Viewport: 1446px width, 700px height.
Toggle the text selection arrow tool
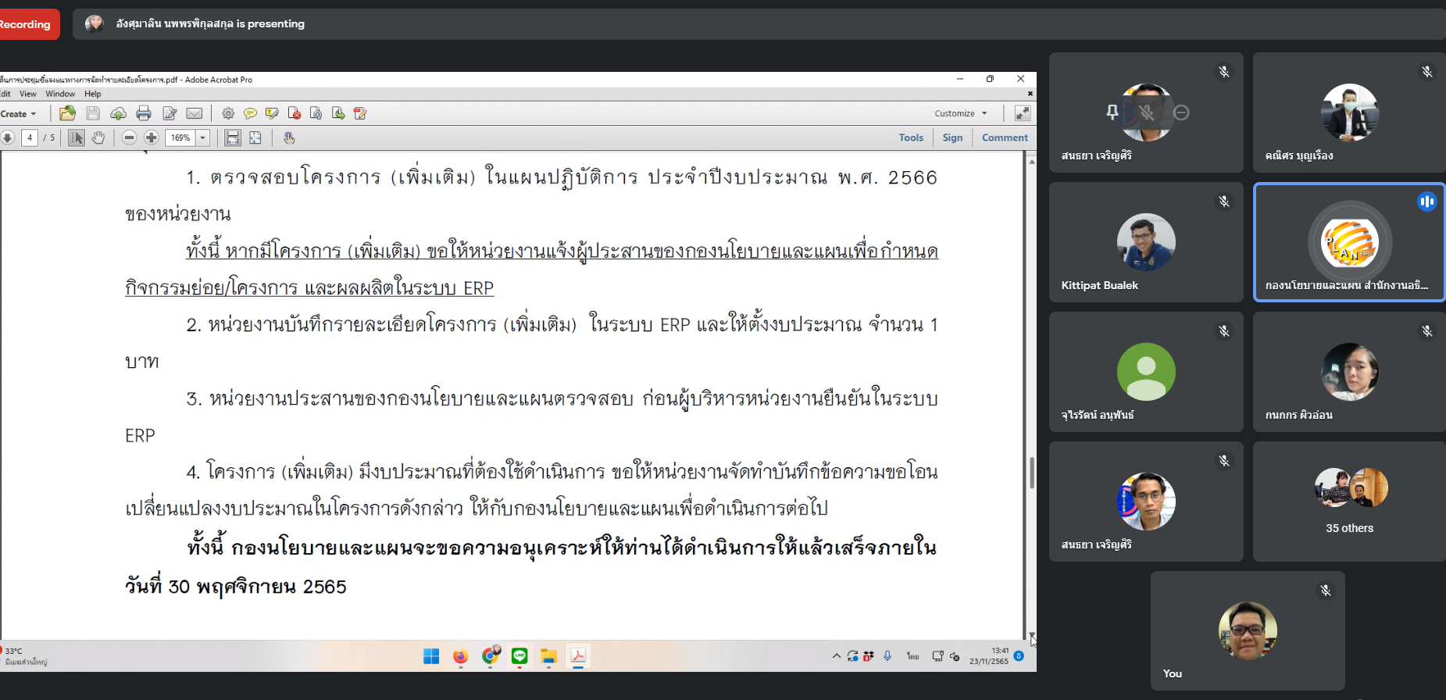(x=76, y=137)
